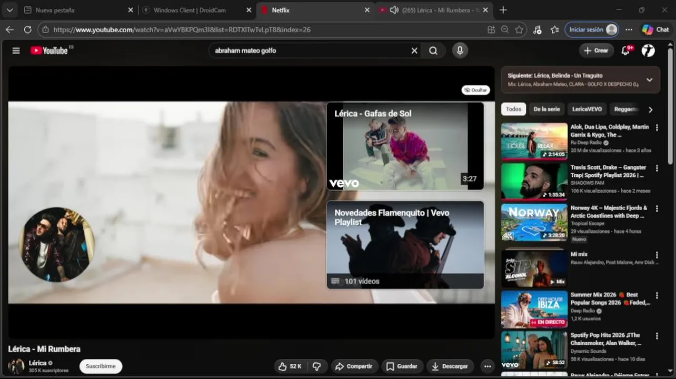Image resolution: width=676 pixels, height=379 pixels.
Task: Download the video with Descargar
Action: (x=450, y=366)
